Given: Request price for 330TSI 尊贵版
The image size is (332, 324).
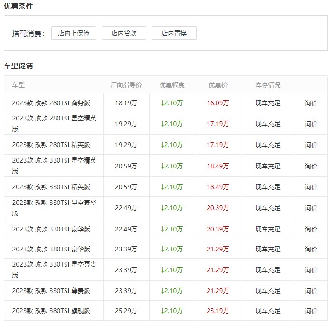Looking at the screenshot, I should (x=311, y=291).
